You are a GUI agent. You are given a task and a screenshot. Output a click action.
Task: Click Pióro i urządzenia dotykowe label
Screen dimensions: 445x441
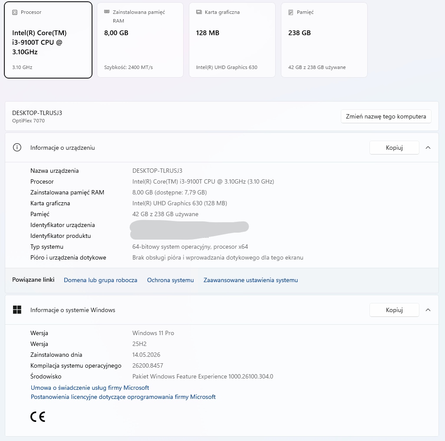[68, 257]
